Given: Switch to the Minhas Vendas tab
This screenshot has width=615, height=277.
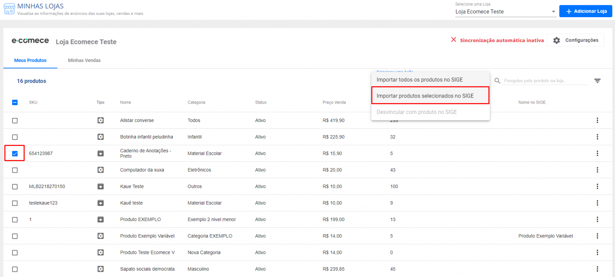Looking at the screenshot, I should [x=84, y=60].
